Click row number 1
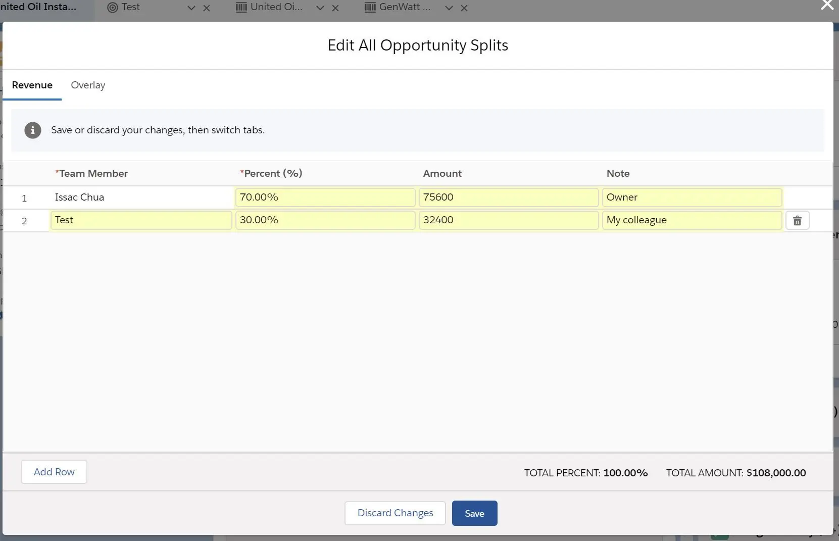839x541 pixels. pyautogui.click(x=24, y=199)
